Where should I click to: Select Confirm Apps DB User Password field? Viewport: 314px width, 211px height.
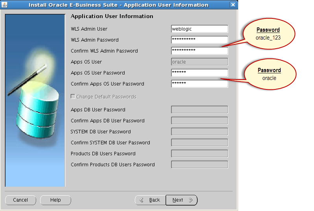(200, 121)
